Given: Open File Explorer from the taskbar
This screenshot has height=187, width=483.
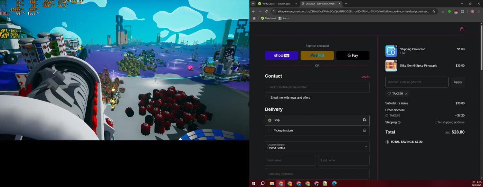Looking at the screenshot, I should 271,183.
